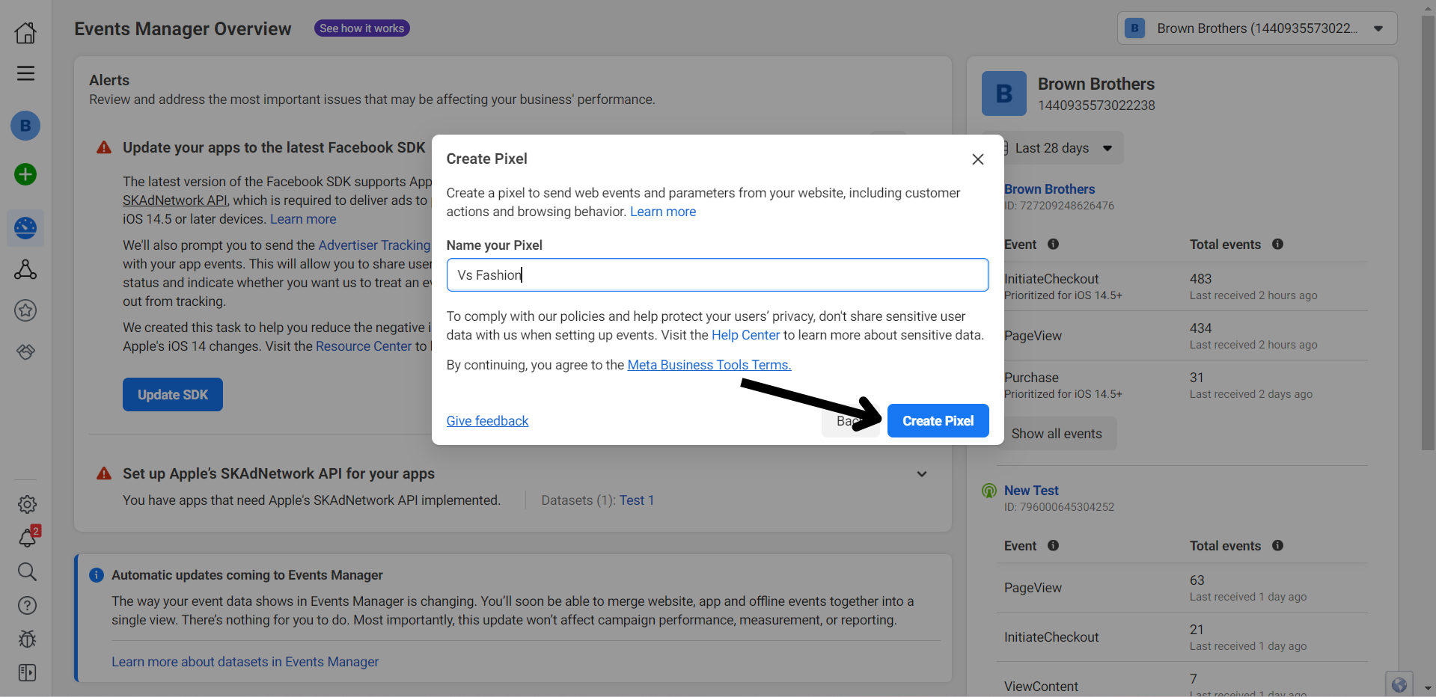Click info icon beside New Test Total events
The image size is (1436, 697).
tap(1277, 545)
